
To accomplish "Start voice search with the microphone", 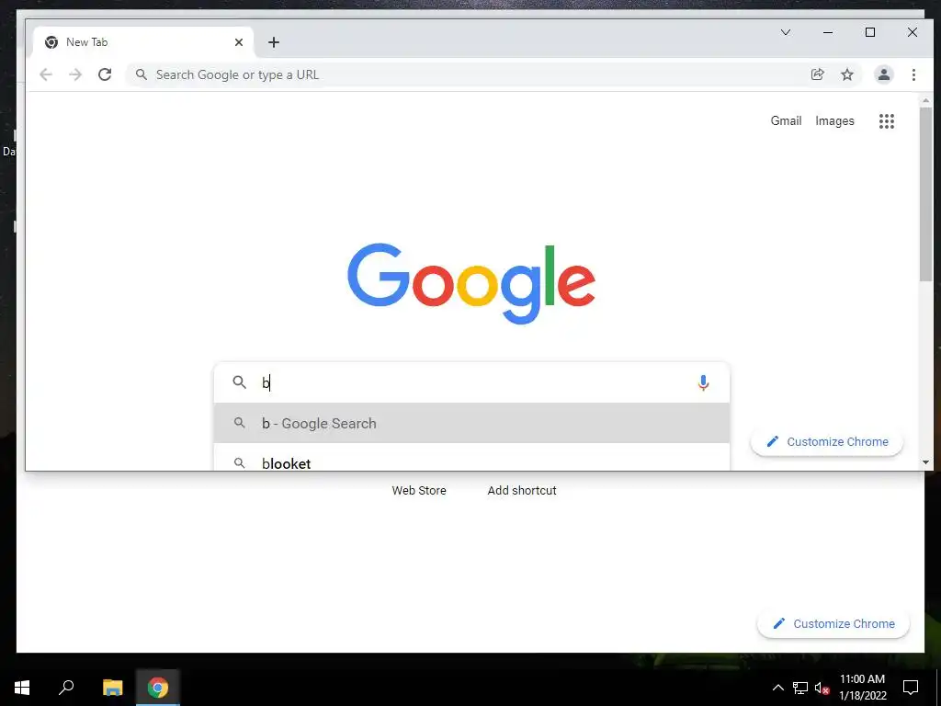I will tap(703, 382).
